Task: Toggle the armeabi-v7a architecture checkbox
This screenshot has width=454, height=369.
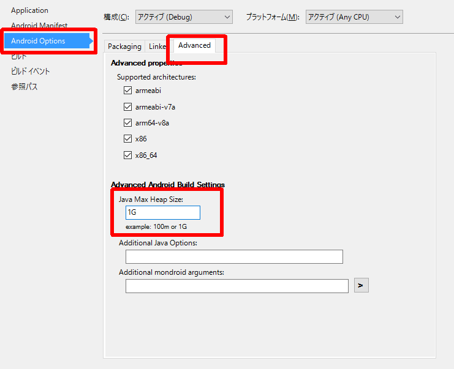Action: coord(127,107)
